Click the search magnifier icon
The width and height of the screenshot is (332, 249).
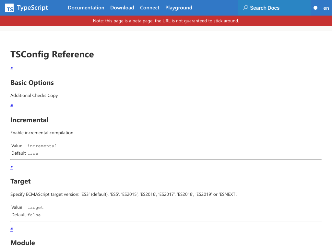245,8
